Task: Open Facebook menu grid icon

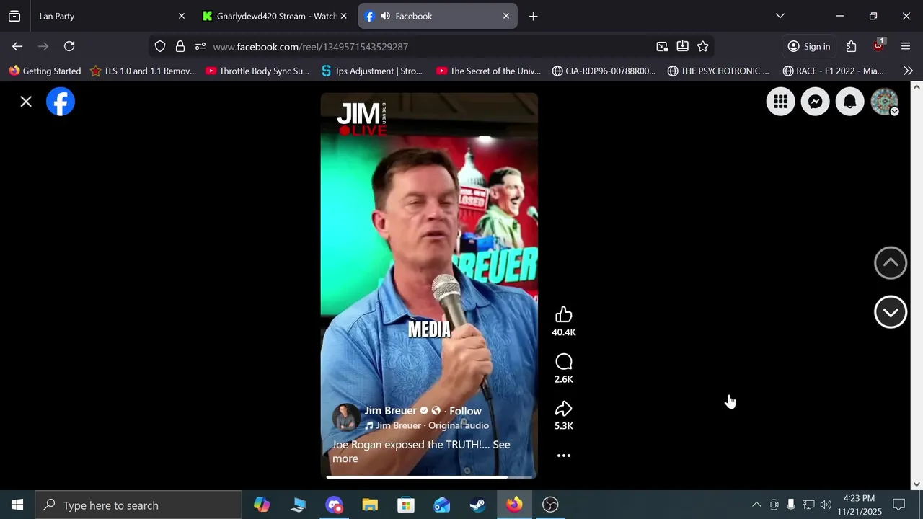Action: 780,102
